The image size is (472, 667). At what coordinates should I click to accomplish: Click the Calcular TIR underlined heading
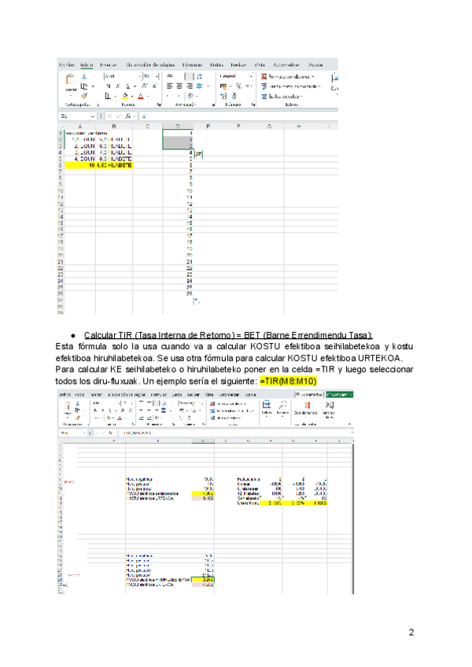(x=228, y=335)
